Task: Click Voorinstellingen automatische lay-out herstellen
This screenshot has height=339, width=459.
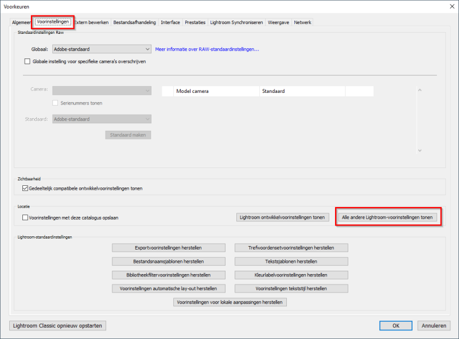Action: (168, 289)
